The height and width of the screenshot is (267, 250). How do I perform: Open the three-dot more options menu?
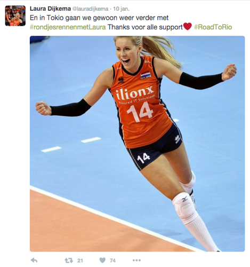pos(136,261)
